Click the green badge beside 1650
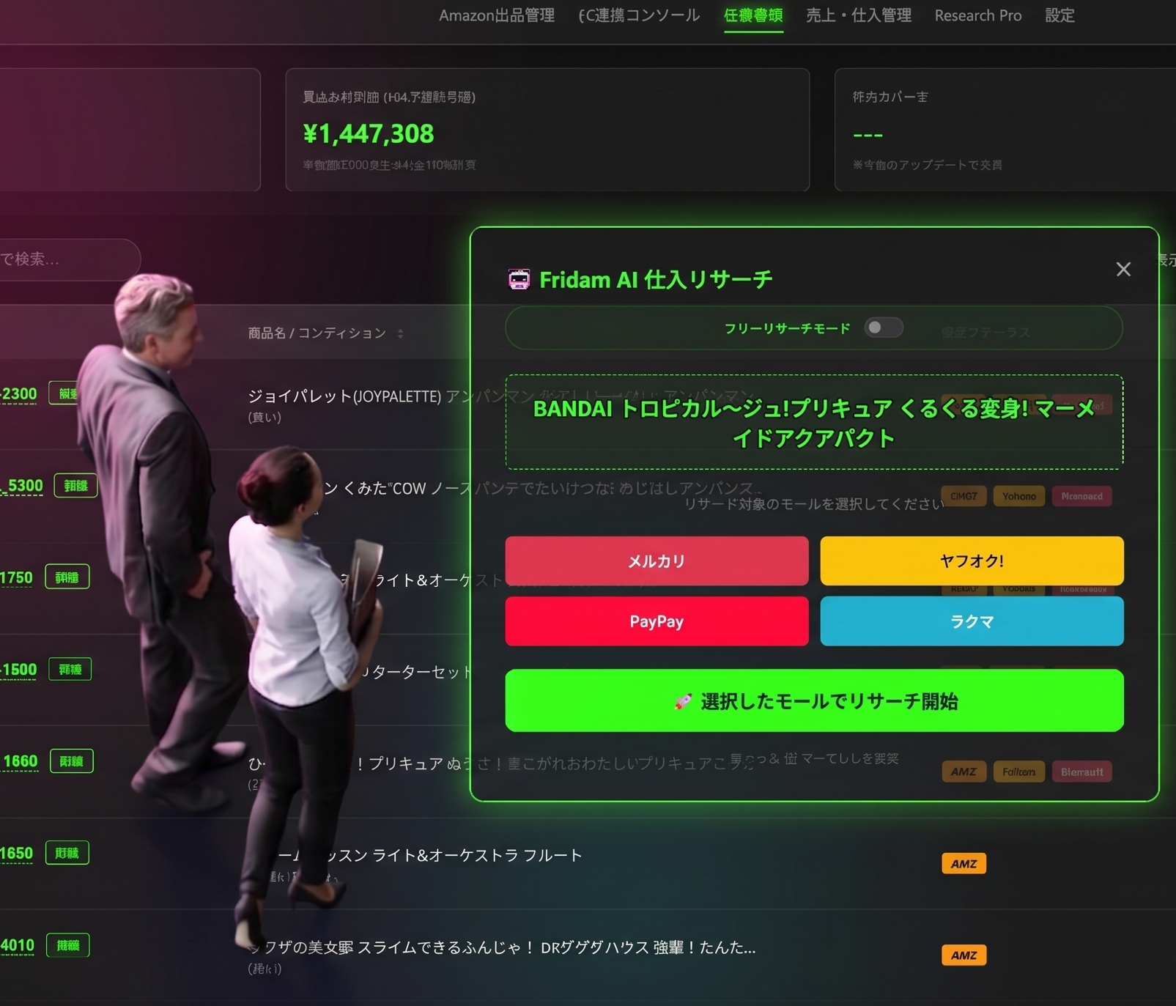This screenshot has width=1176, height=1006. click(x=67, y=853)
